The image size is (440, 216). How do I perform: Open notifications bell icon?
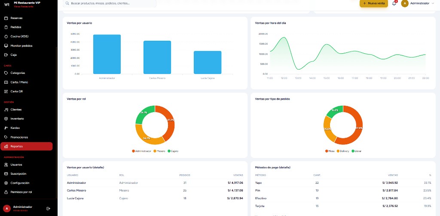point(394,3)
